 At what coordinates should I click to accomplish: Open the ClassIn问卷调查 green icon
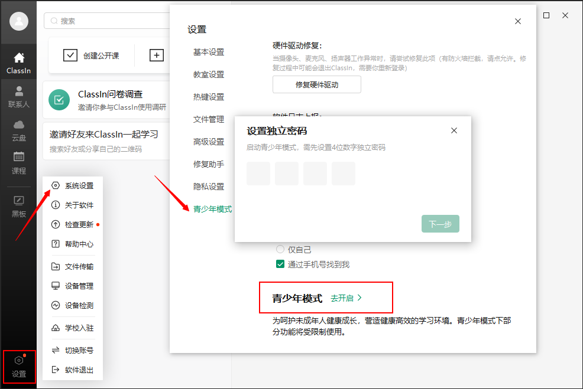(59, 100)
